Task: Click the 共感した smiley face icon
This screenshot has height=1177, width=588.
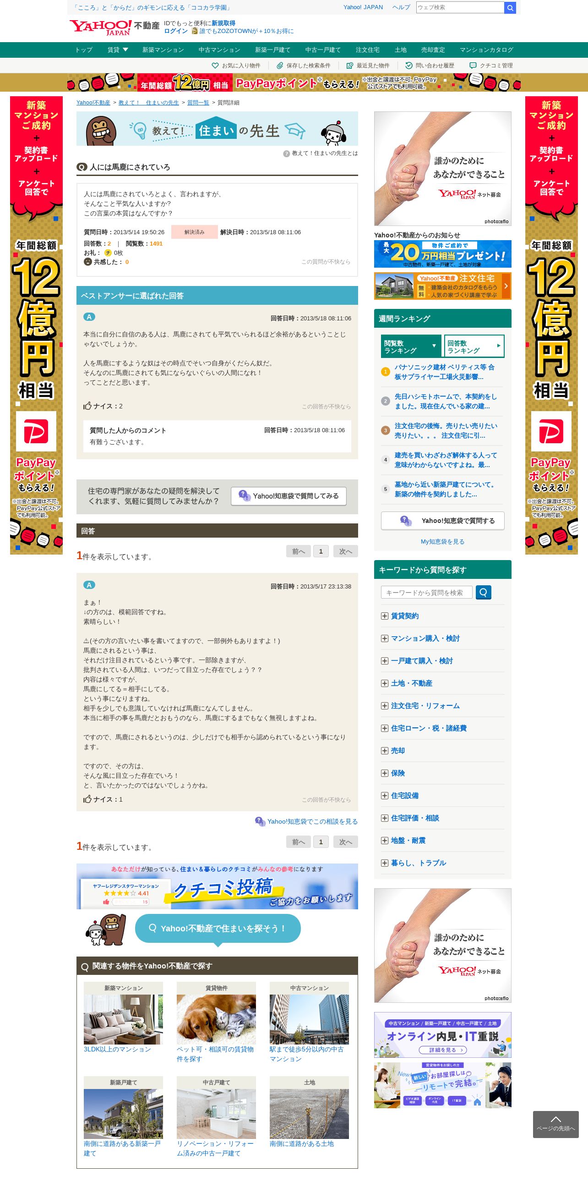Action: pos(88,261)
